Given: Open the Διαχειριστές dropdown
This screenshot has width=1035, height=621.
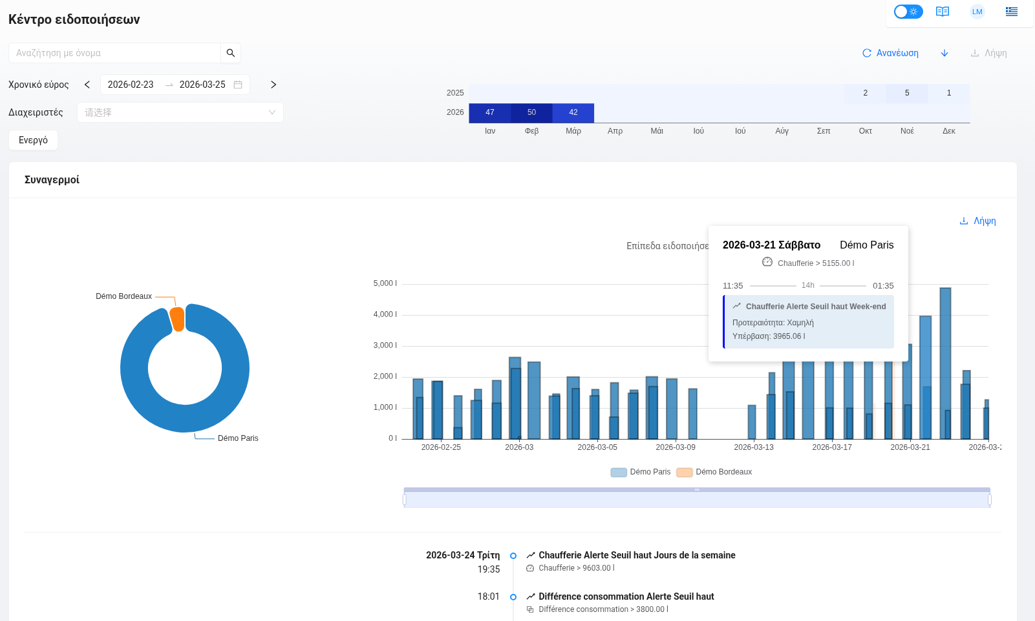Looking at the screenshot, I should [180, 112].
